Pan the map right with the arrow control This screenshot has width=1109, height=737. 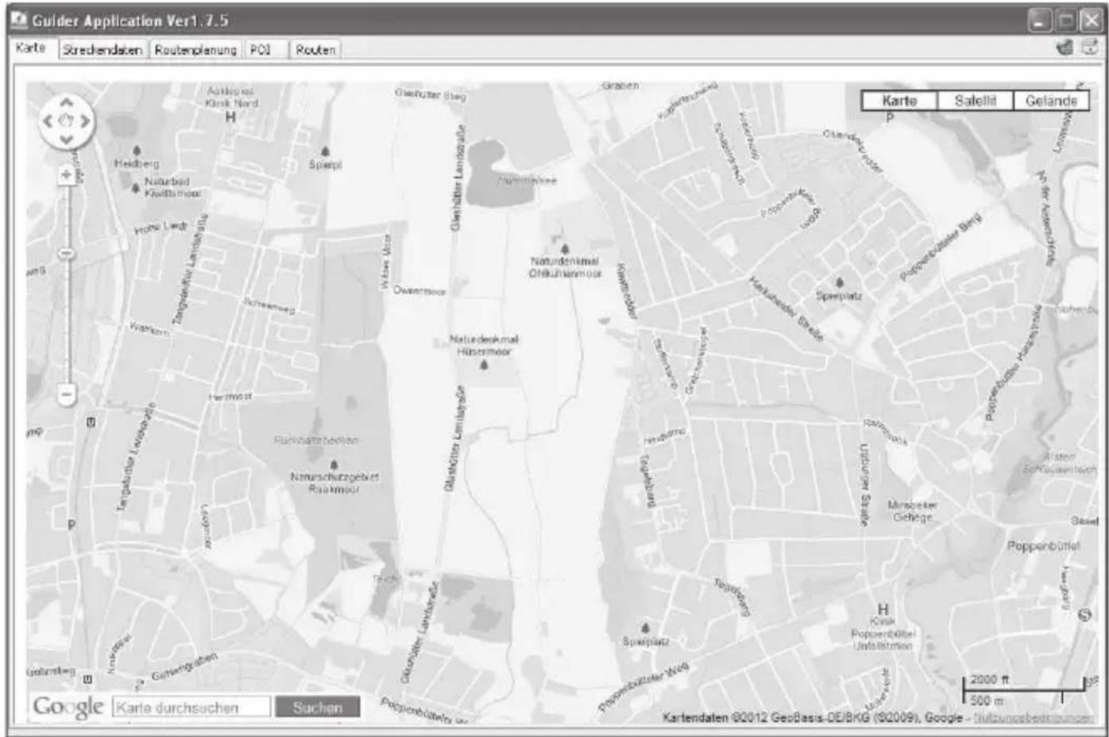pos(85,121)
